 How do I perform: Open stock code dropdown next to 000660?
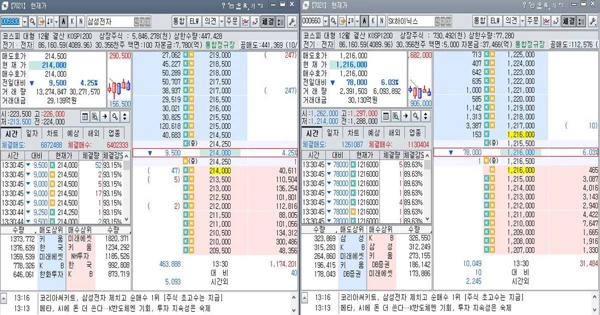[x=326, y=21]
